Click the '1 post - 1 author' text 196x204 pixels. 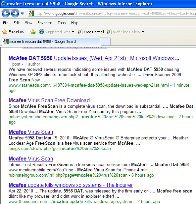[24, 64]
